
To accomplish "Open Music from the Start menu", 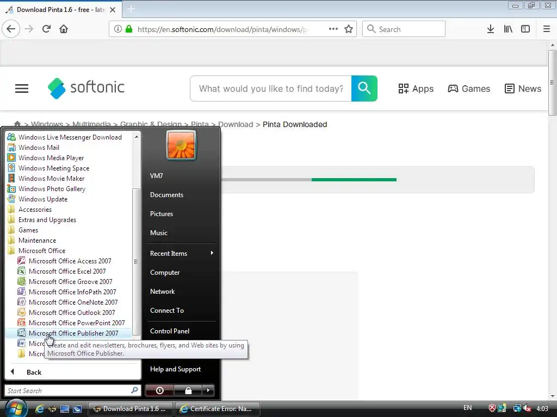I will [159, 232].
